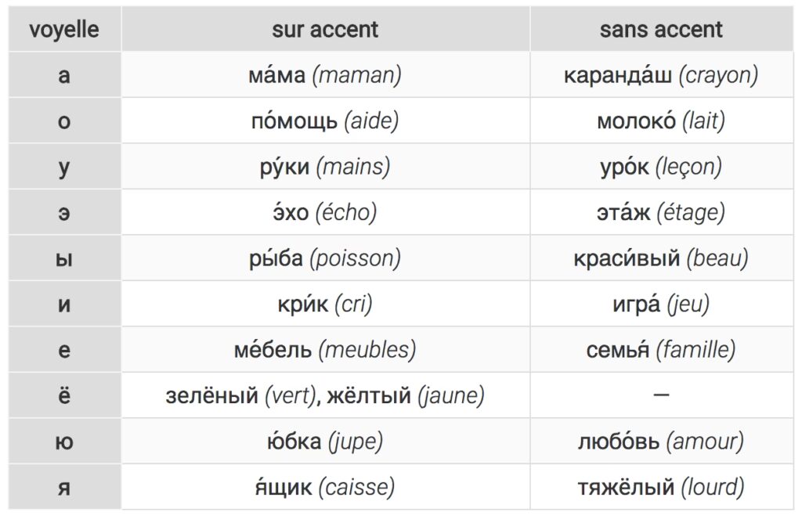The width and height of the screenshot is (802, 519).
Task: Click the "sans accent" header cell
Action: pos(661,30)
